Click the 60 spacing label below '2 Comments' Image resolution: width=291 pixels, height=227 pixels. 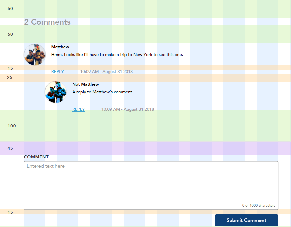pyautogui.click(x=10, y=34)
